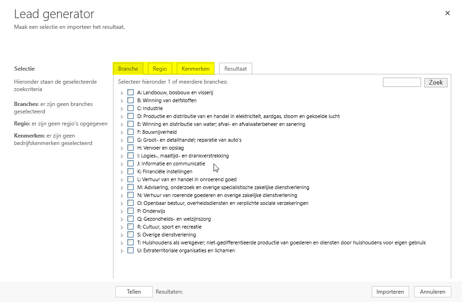Expand the B: Winning van delfstoffen node
The height and width of the screenshot is (302, 462).
point(122,101)
